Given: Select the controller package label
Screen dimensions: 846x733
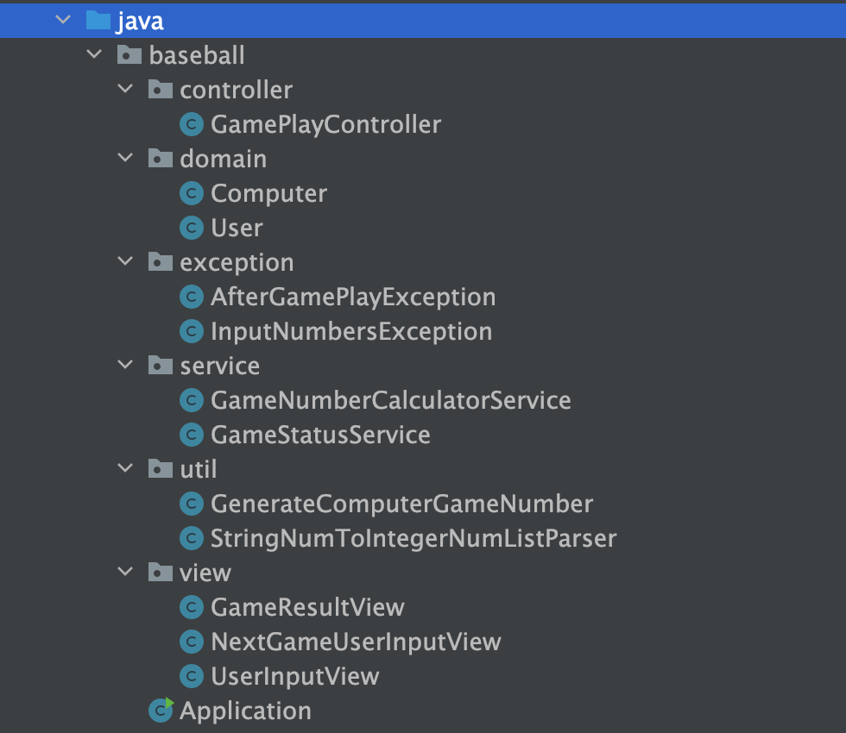Looking at the screenshot, I should tap(237, 90).
